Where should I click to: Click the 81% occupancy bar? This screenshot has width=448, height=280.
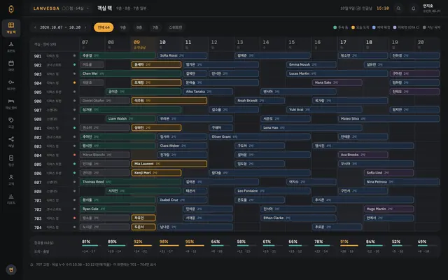click(x=92, y=246)
